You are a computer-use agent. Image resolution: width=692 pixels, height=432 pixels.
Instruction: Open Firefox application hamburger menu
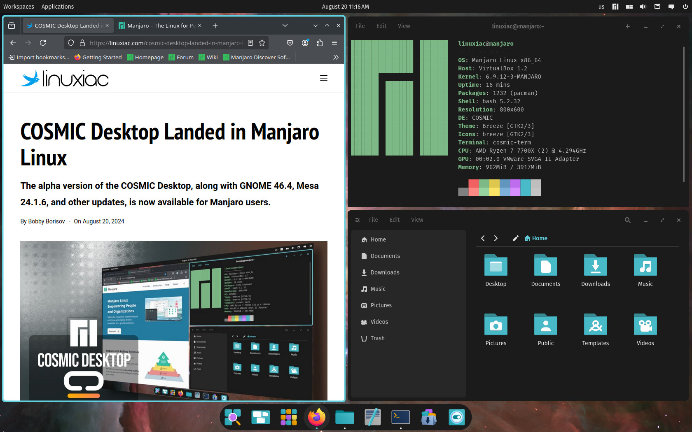pos(334,43)
